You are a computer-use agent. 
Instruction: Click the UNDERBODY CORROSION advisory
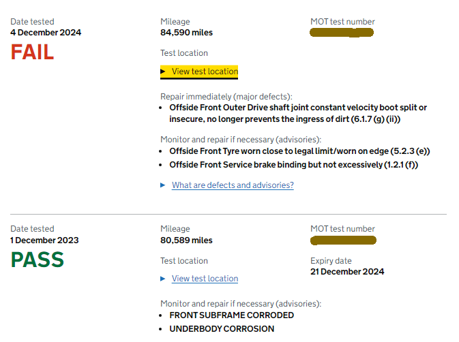coord(222,329)
